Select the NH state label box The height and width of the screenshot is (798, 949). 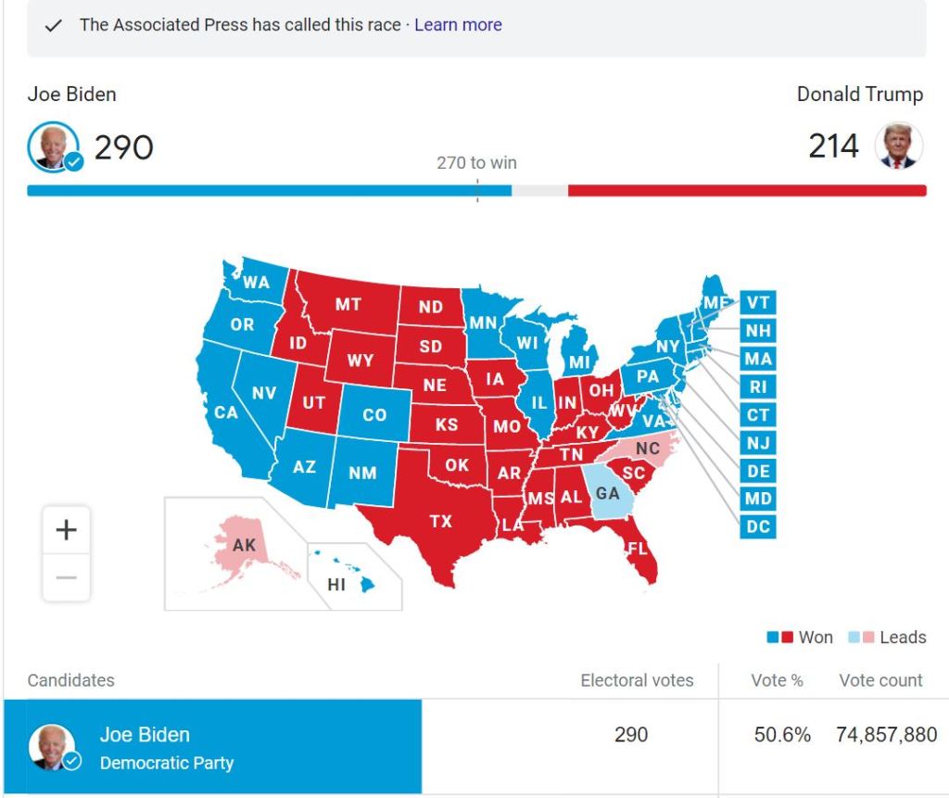(x=757, y=331)
